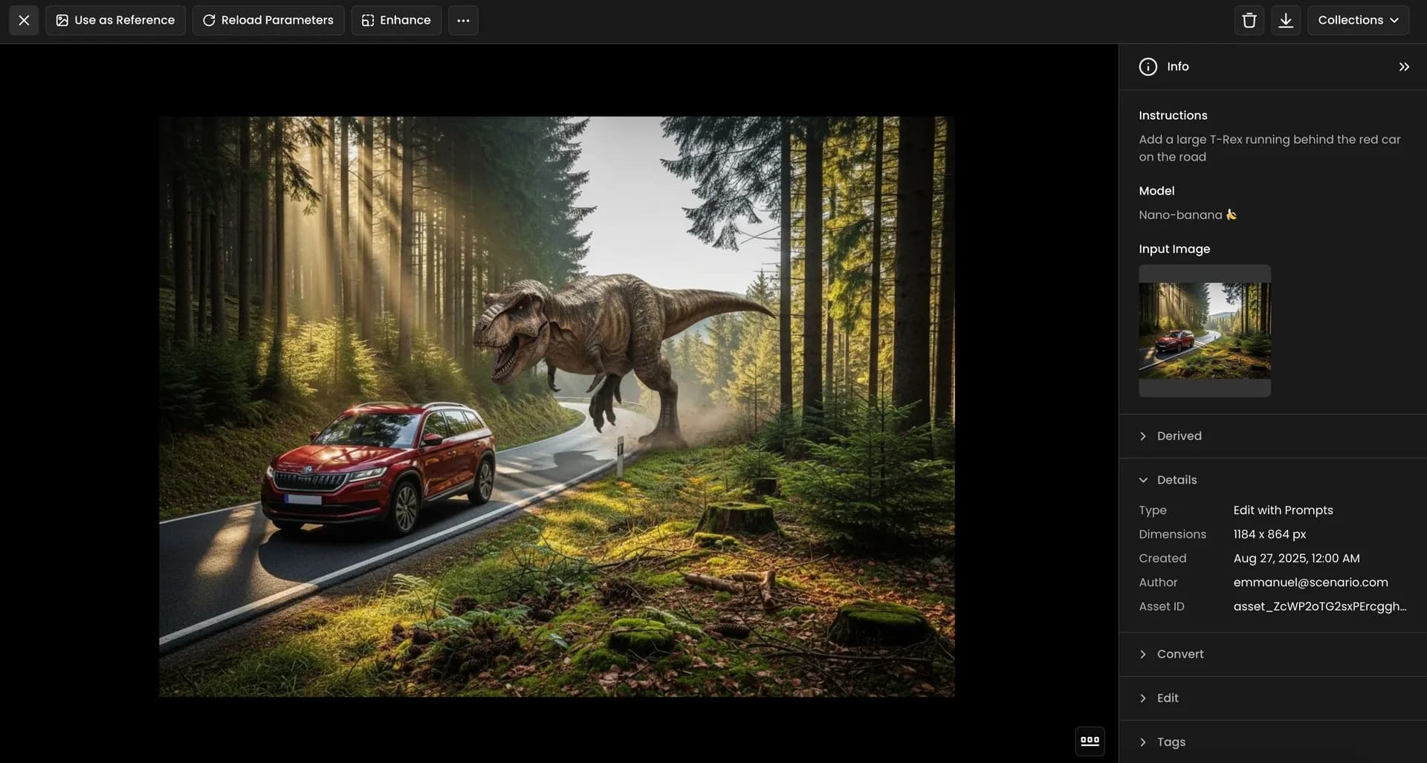Click the emmanuel@scenario.com author link
The height and width of the screenshot is (763, 1427).
click(1310, 582)
